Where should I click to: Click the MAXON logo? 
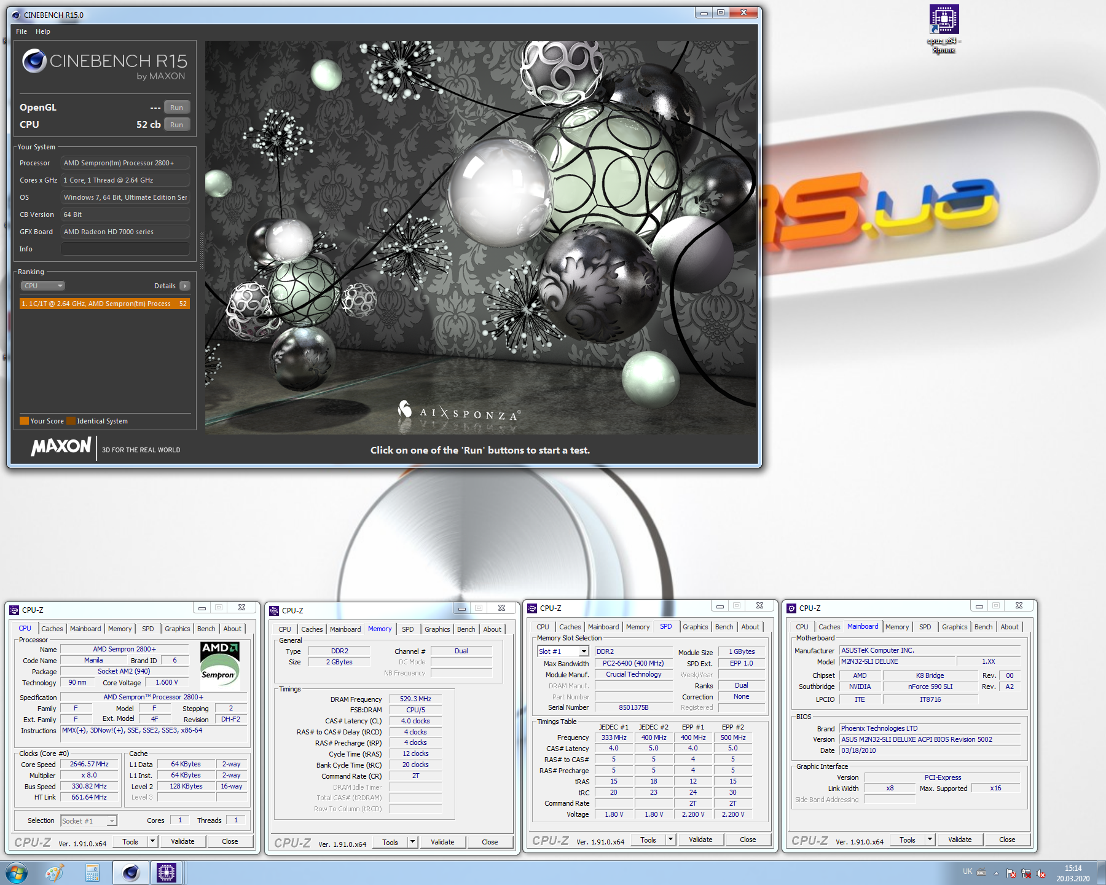tap(61, 446)
